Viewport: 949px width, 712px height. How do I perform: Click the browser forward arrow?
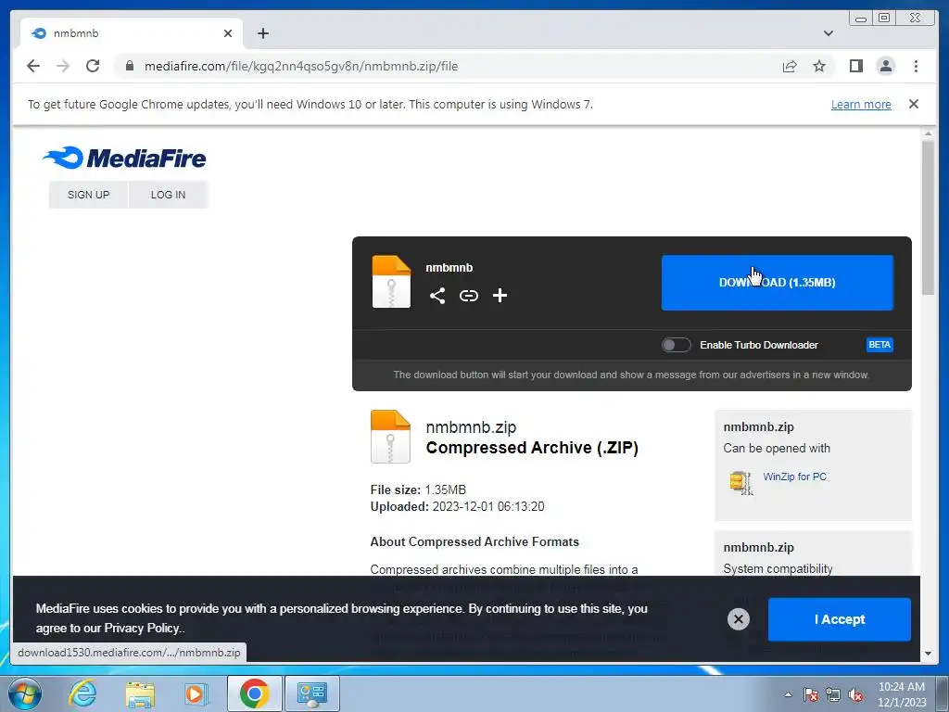63,66
